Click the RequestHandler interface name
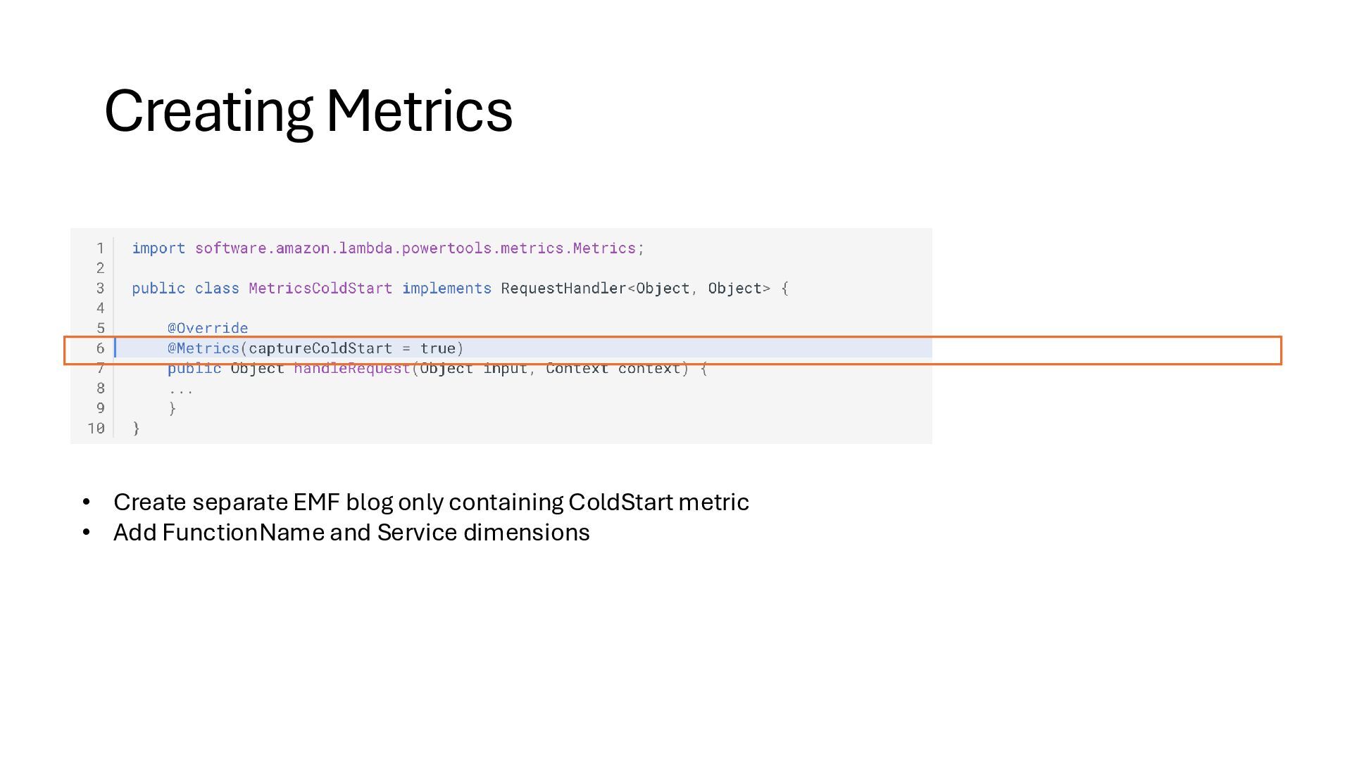1352x760 pixels. (563, 289)
